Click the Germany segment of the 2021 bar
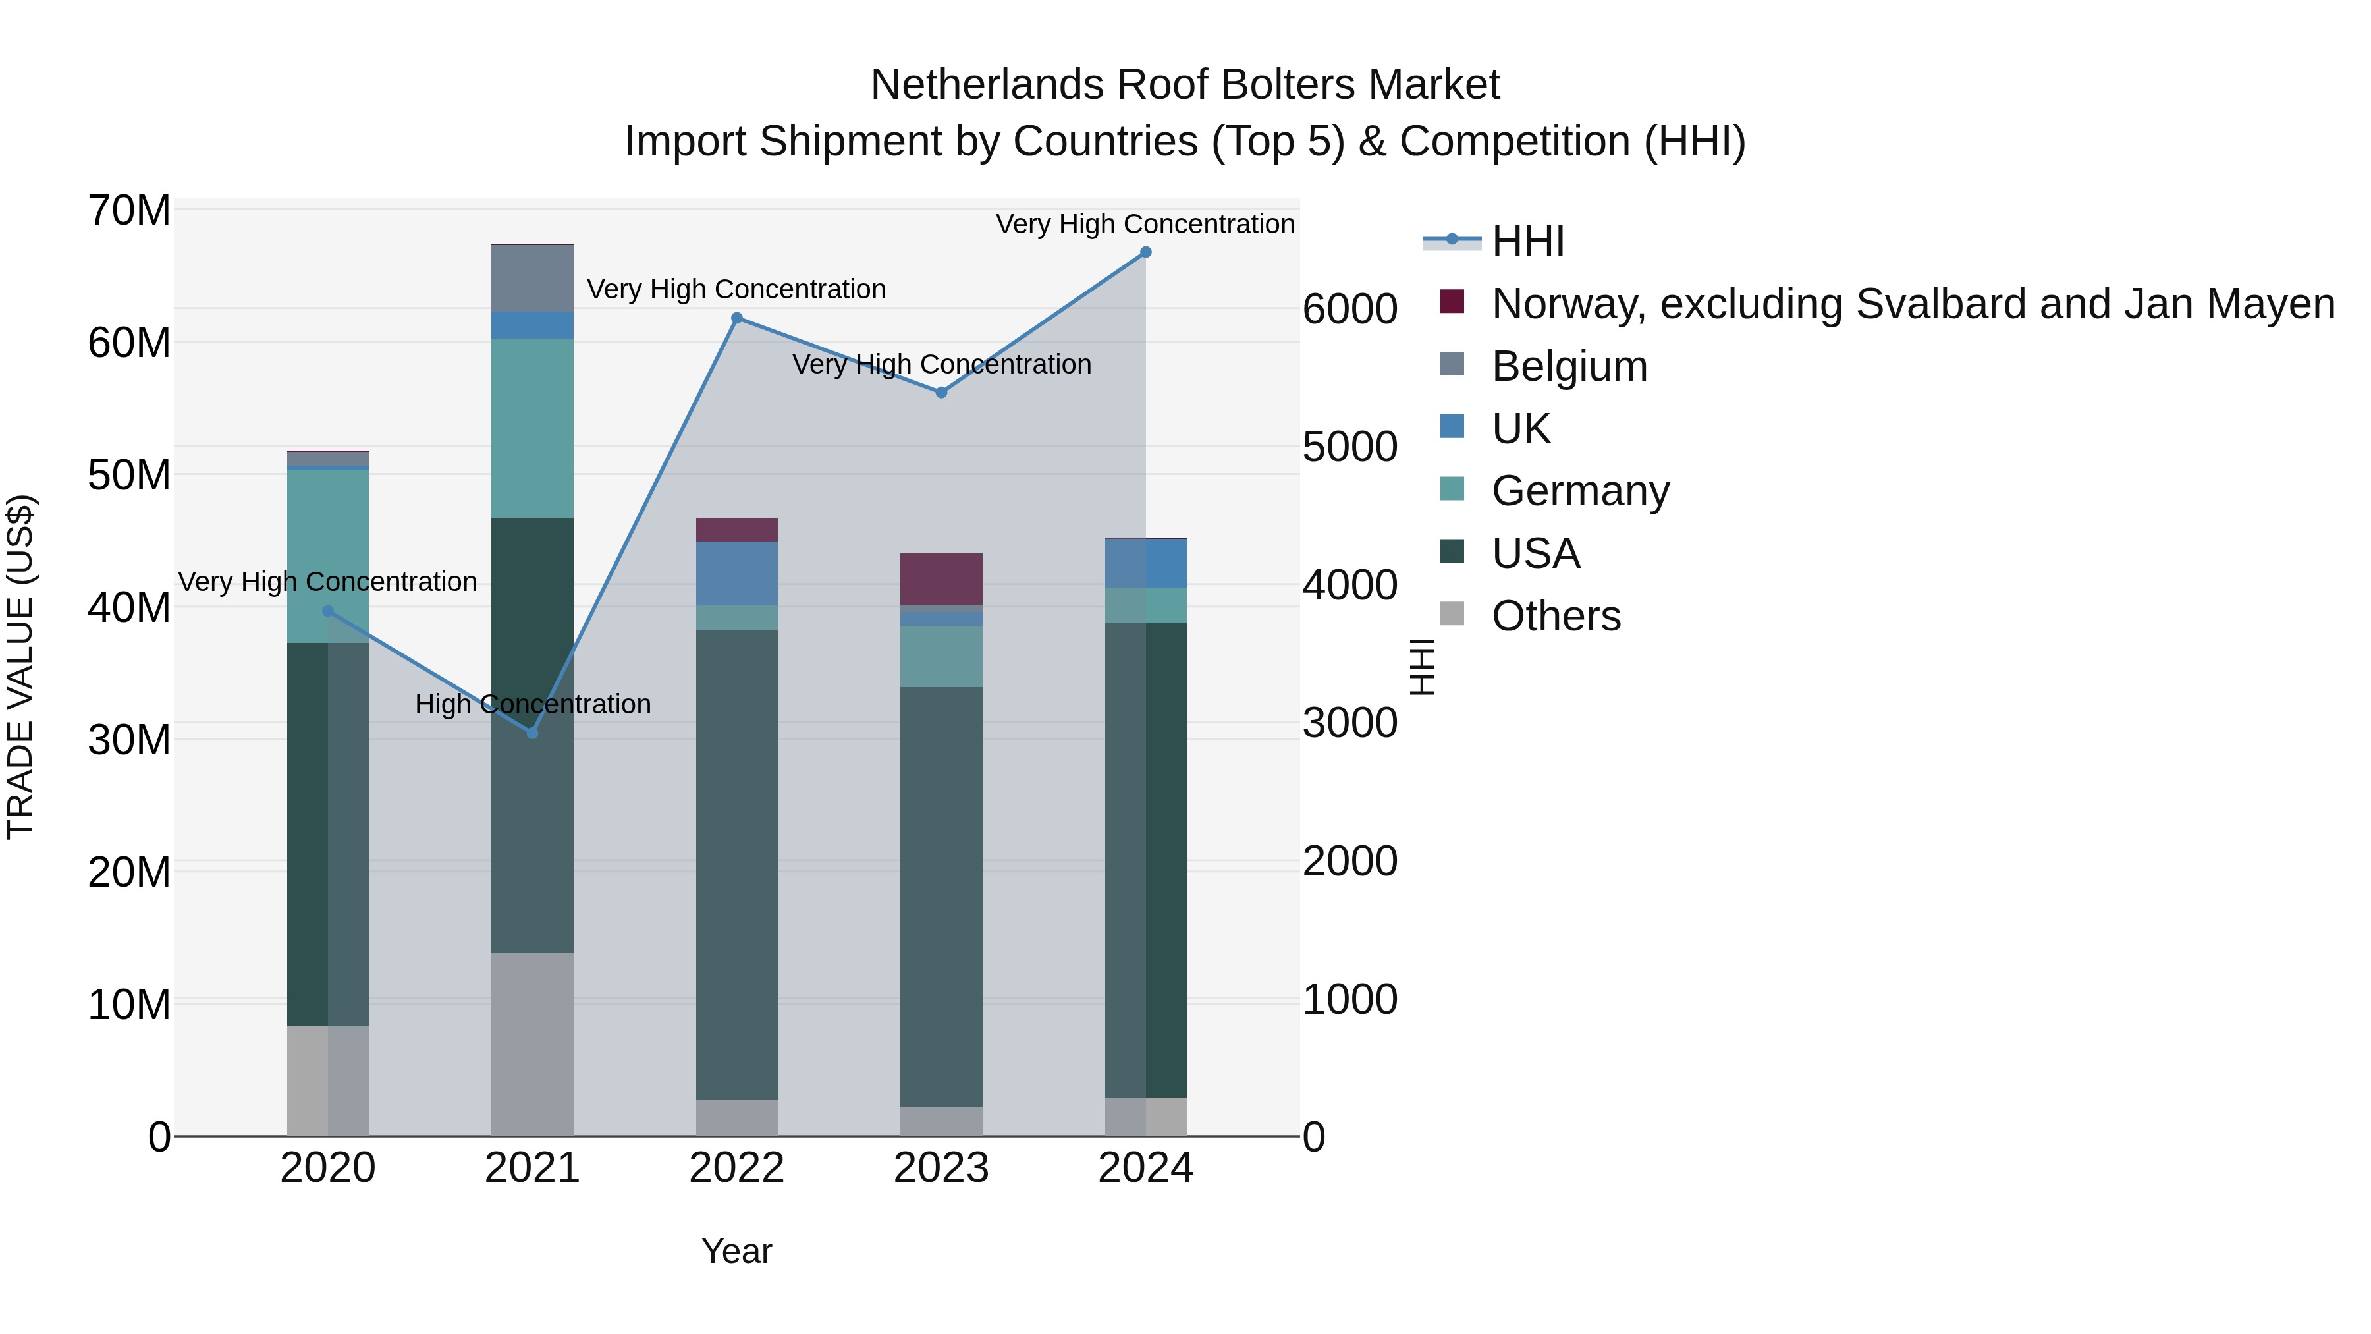Image resolution: width=2371 pixels, height=1334 pixels. 532,428
